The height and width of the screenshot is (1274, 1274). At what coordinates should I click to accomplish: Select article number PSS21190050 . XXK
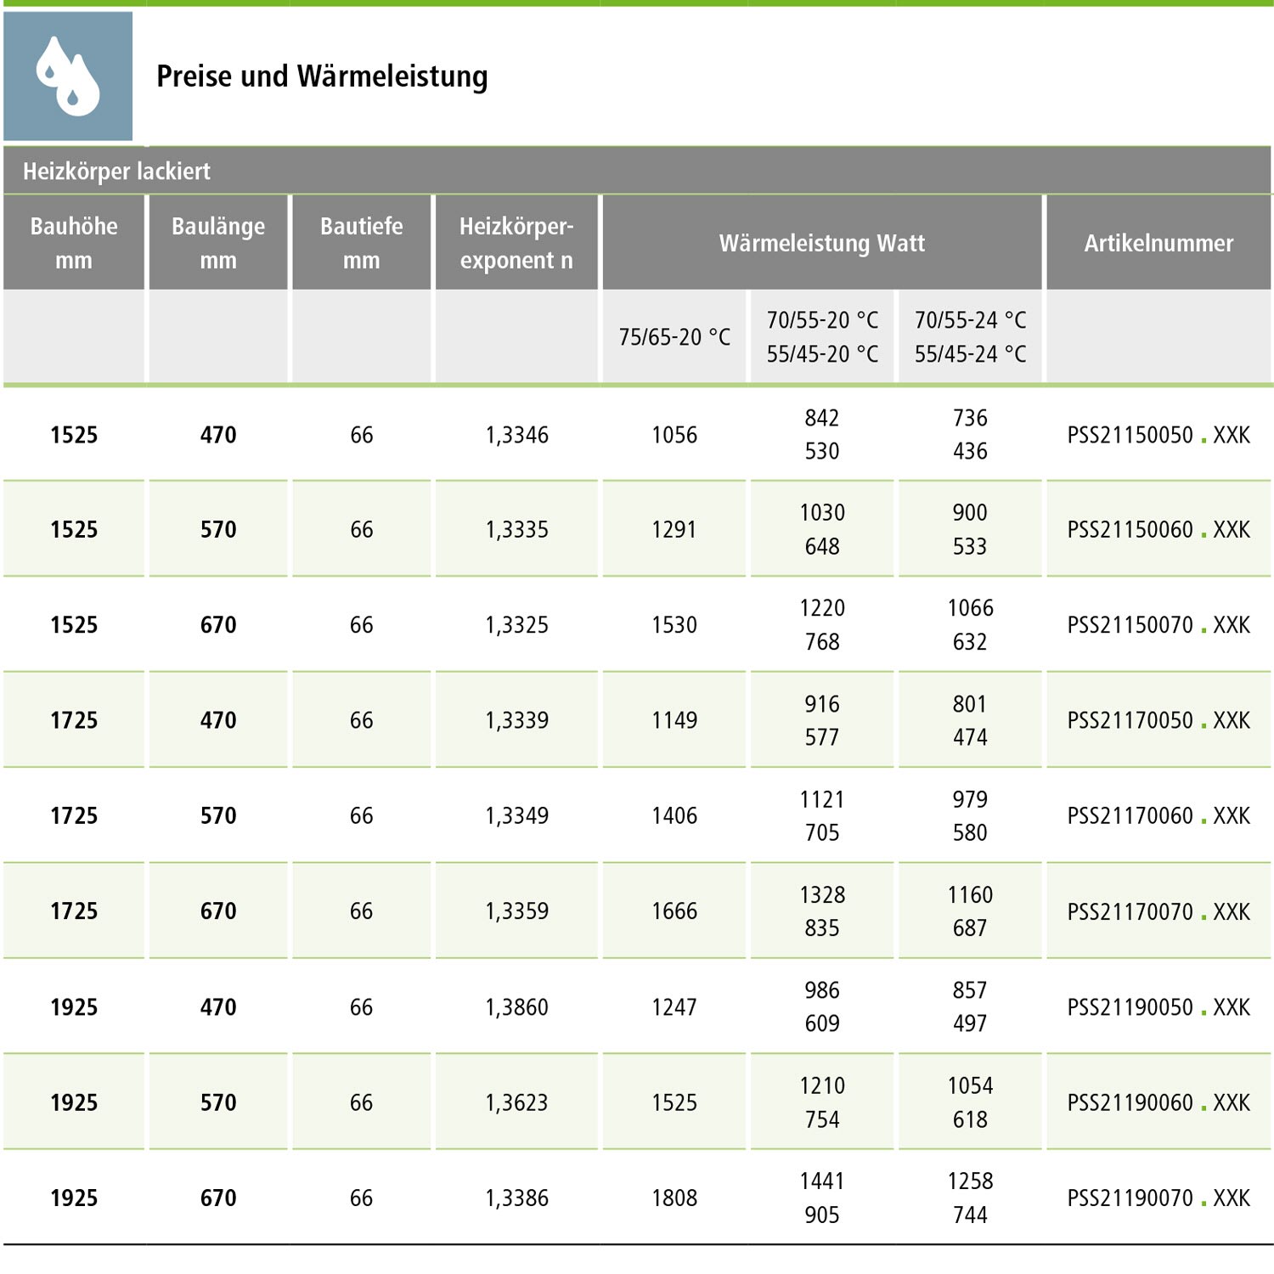[x=1158, y=1007]
